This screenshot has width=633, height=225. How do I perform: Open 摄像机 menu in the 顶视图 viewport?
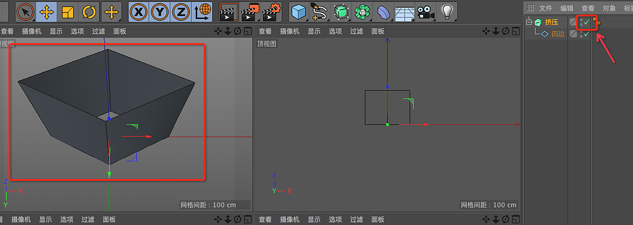pos(290,31)
